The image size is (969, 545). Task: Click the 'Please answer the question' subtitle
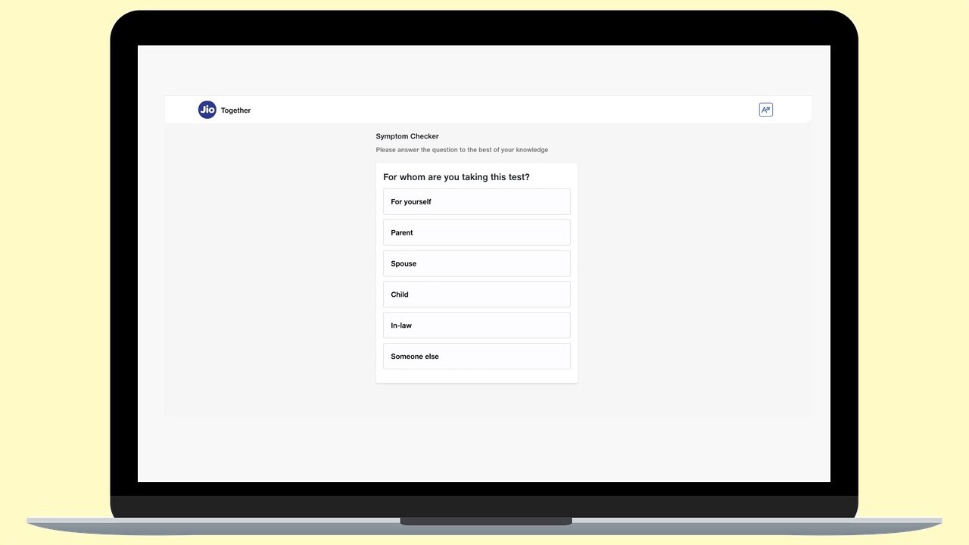(462, 150)
